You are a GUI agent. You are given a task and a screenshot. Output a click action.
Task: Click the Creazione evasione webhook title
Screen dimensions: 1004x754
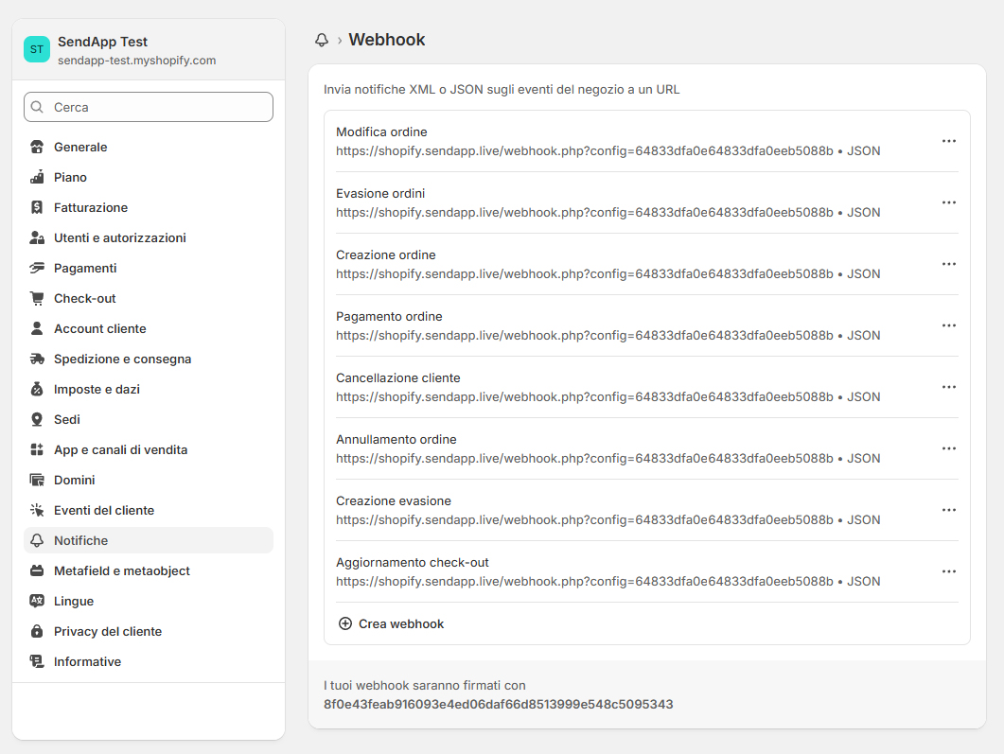coord(393,500)
